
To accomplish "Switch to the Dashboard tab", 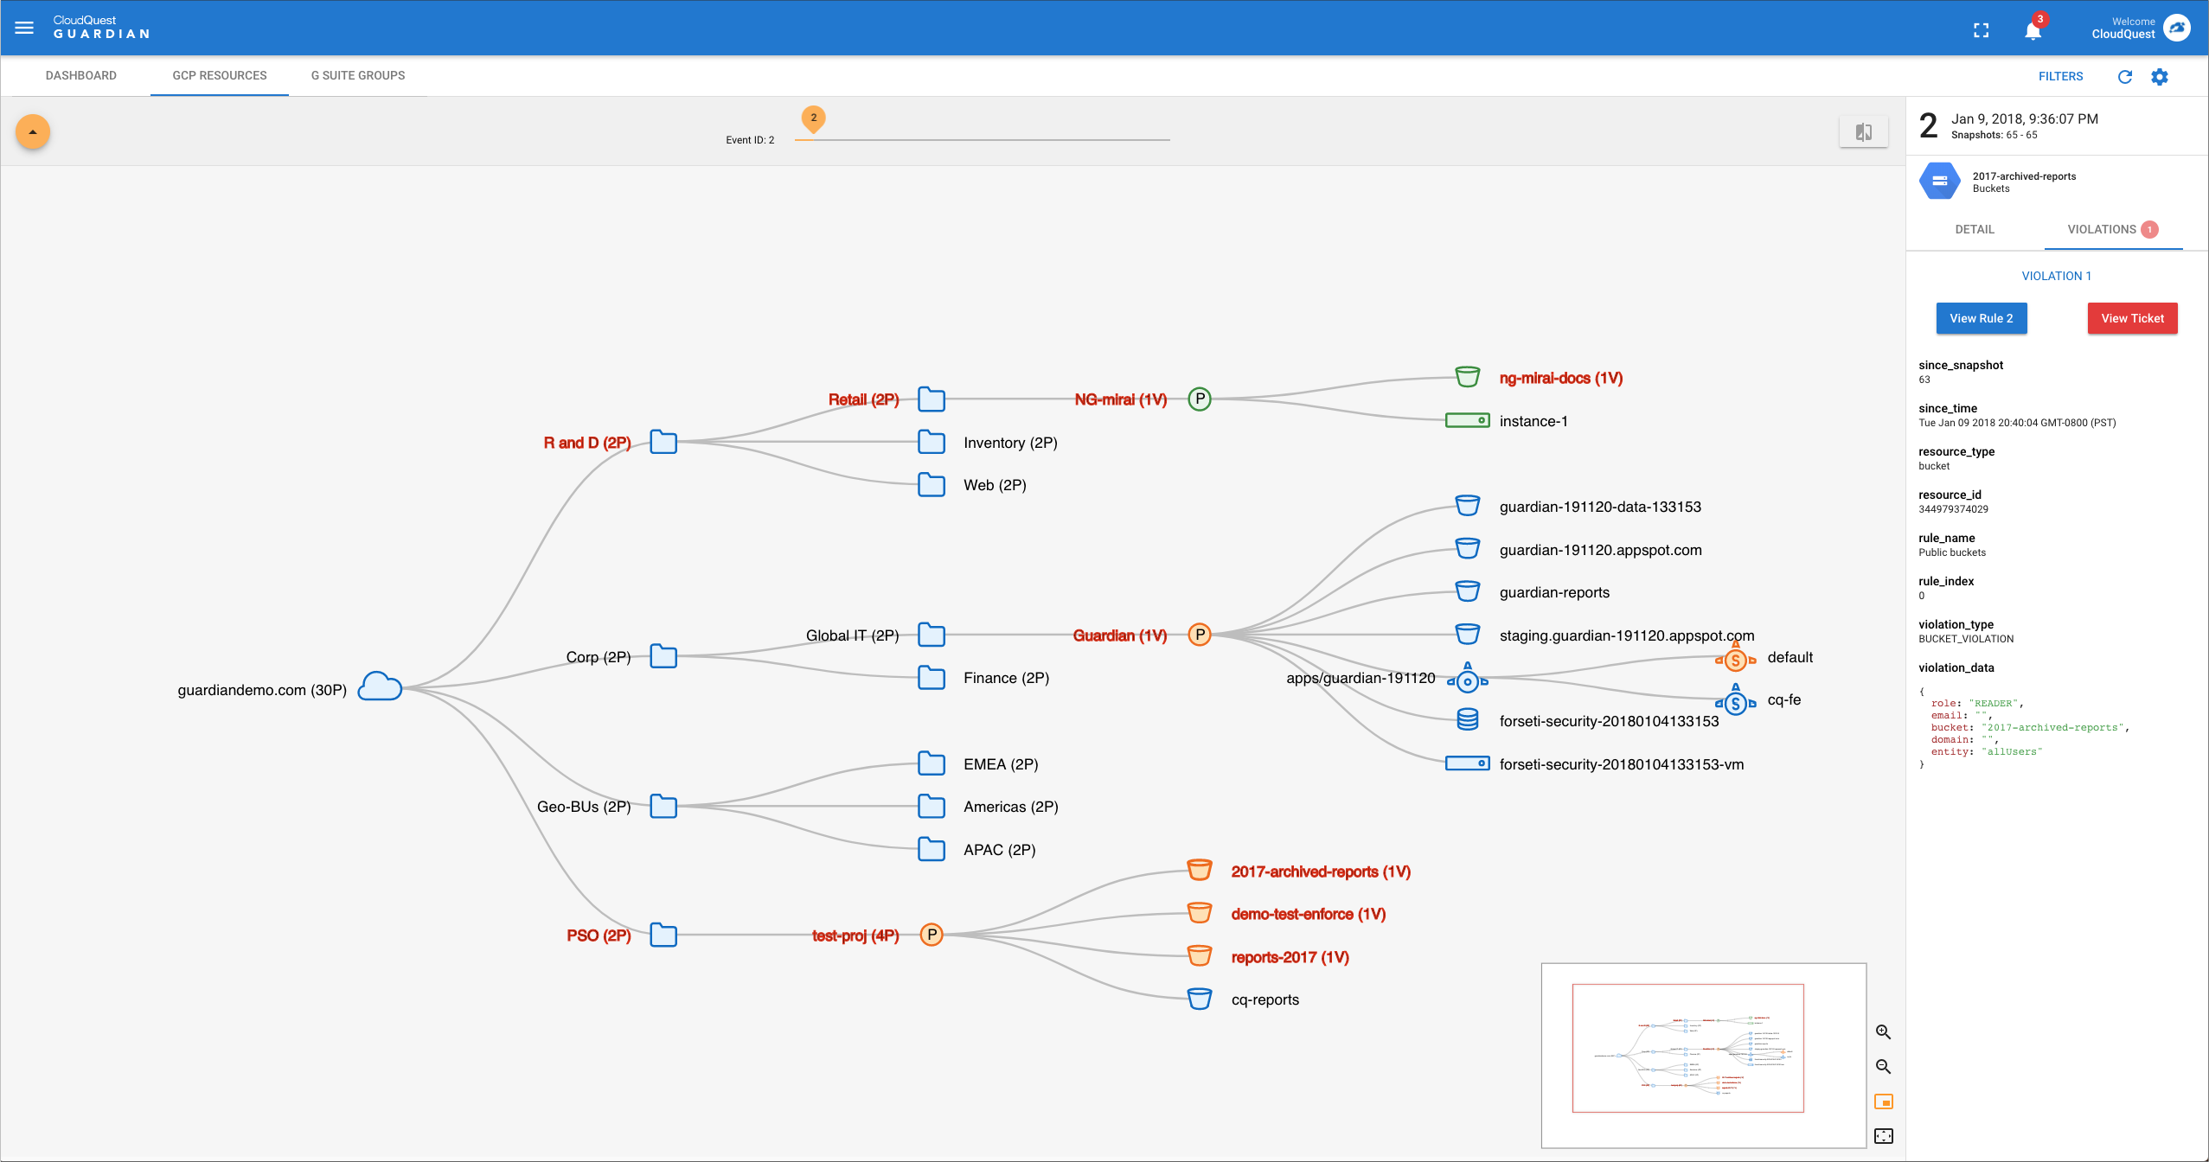I will pos(81,75).
